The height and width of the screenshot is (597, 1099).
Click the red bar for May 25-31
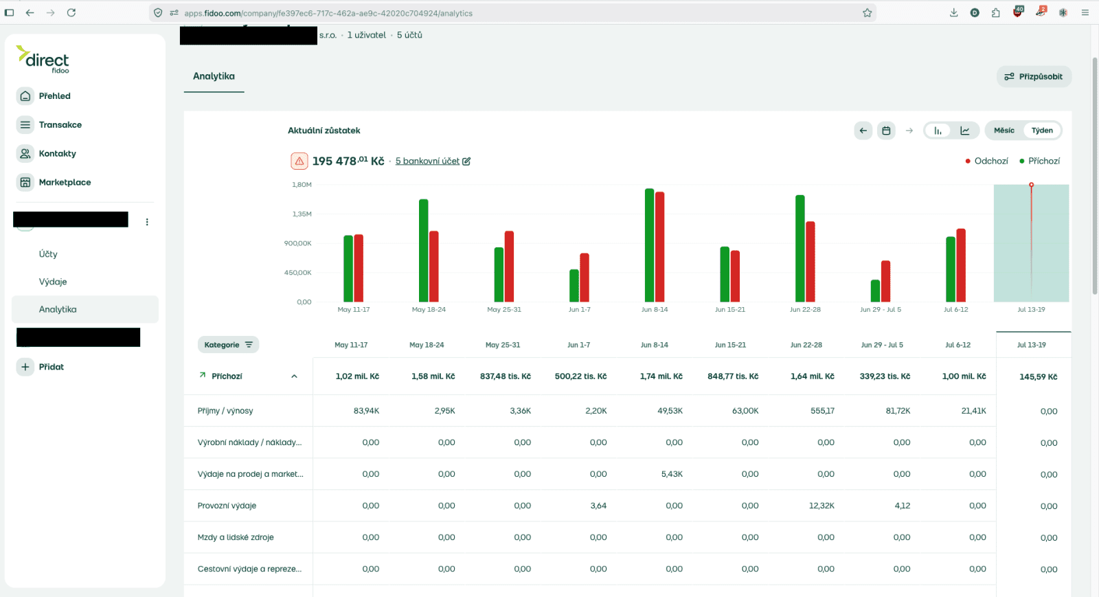pyautogui.click(x=509, y=267)
